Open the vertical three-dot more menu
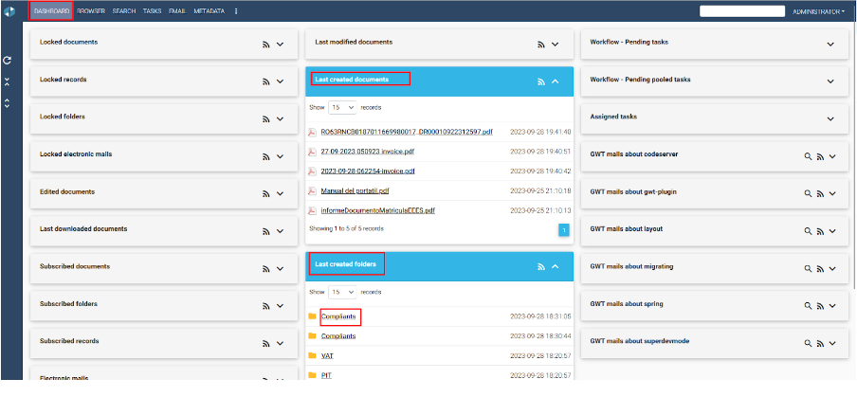This screenshot has width=857, height=397. pos(236,11)
